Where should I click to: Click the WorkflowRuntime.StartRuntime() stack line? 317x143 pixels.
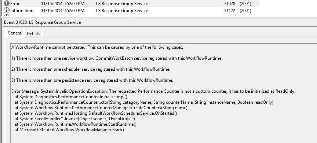(76, 124)
